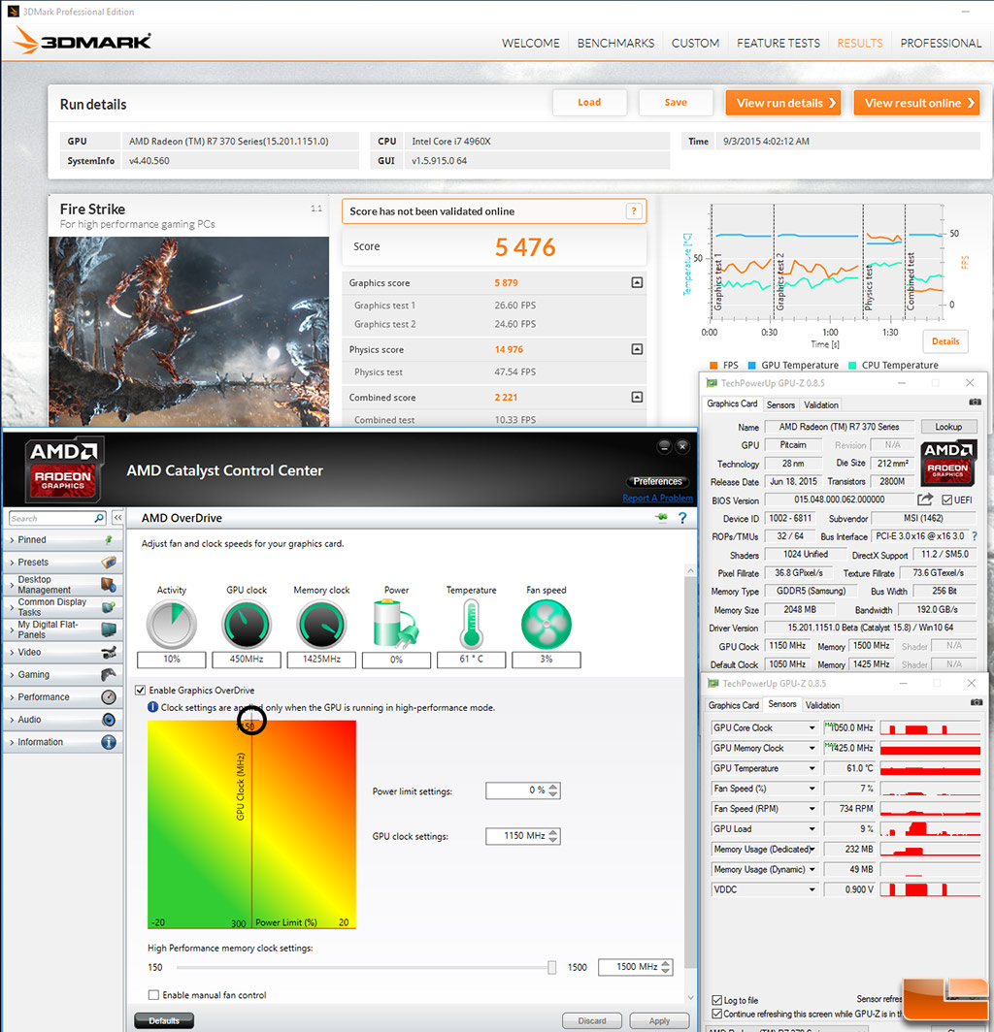Expand the Gaming section in Catalyst sidebar
Viewport: 994px width, 1032px height.
pos(12,675)
